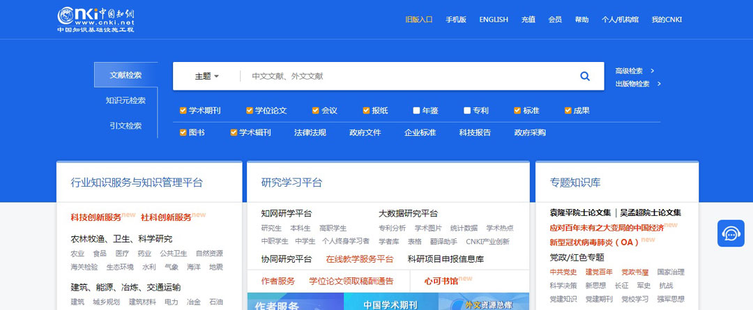753x310 pixels.
Task: Open 吴孟超院士论文集 link
Action: (651, 212)
